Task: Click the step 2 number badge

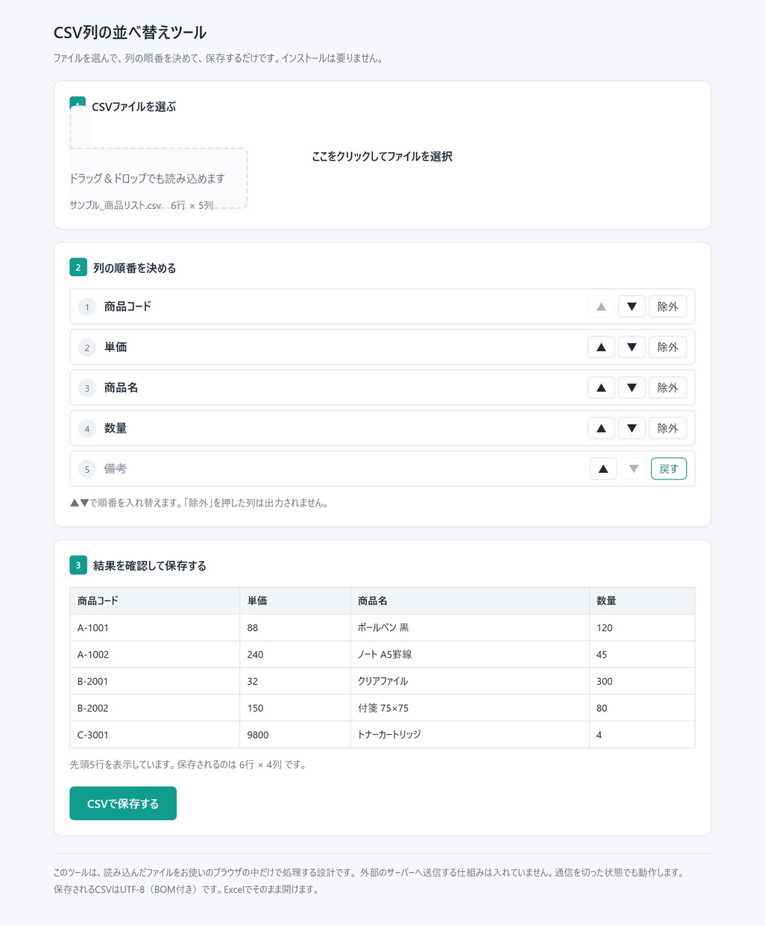Action: (78, 267)
